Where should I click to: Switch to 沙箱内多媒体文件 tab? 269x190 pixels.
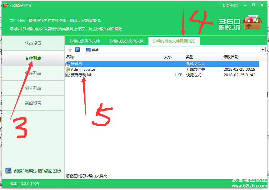85,41
